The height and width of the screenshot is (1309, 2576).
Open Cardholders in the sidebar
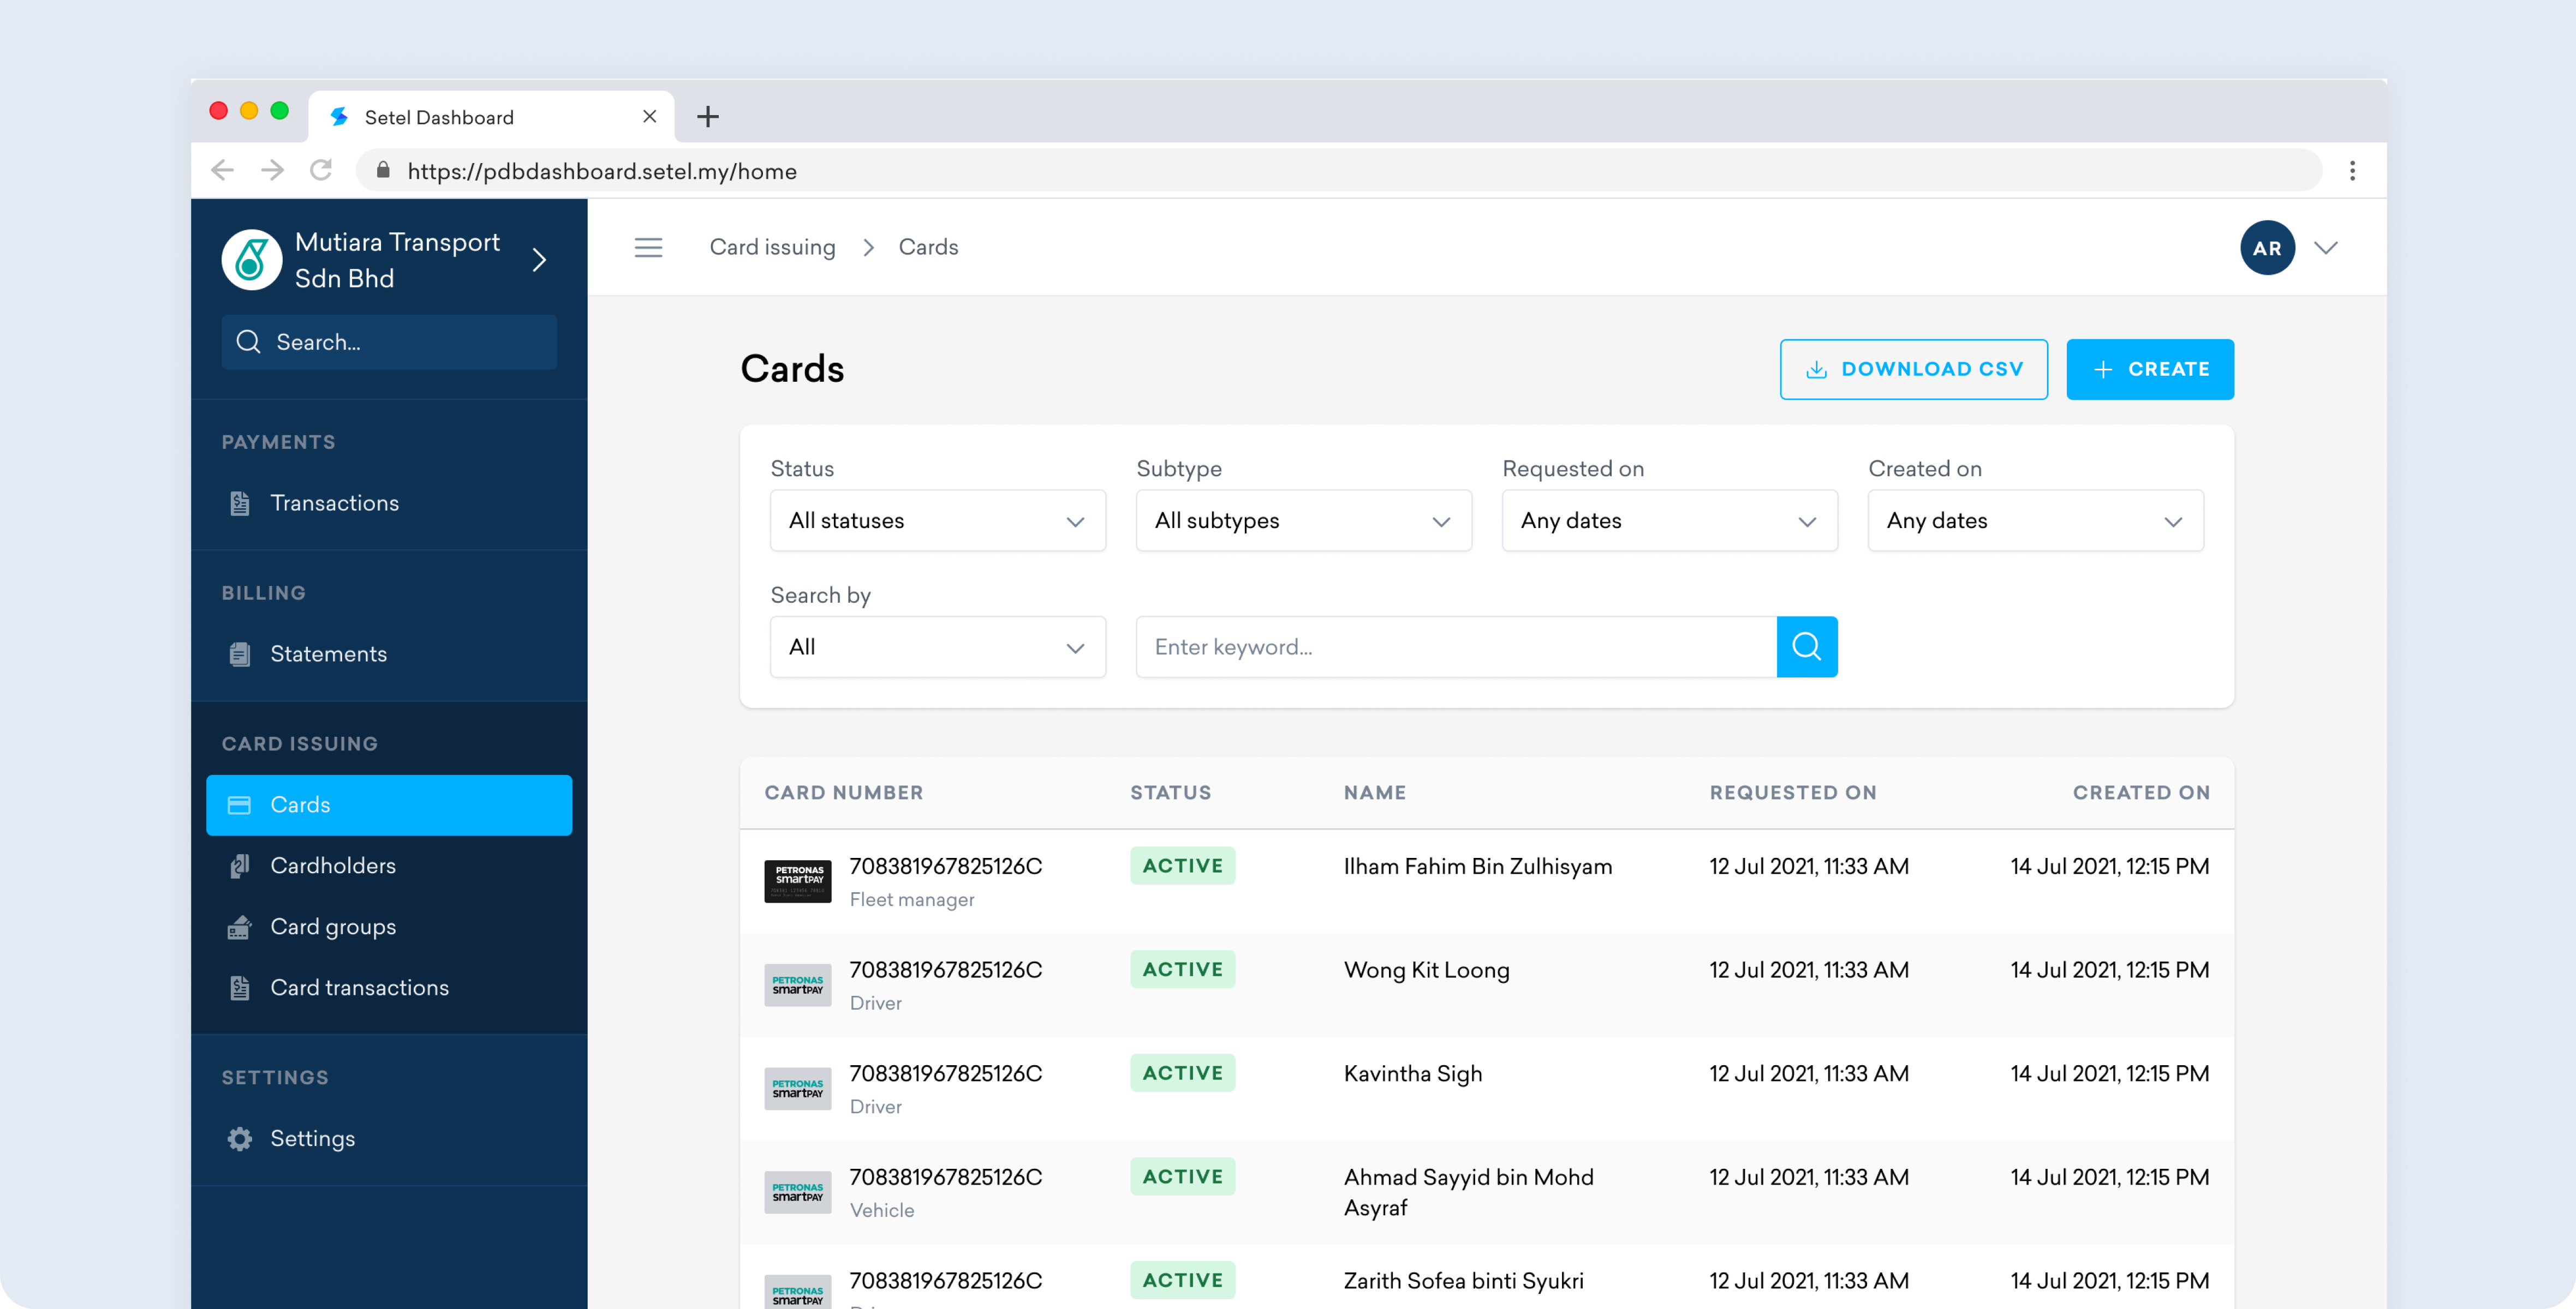[x=332, y=866]
